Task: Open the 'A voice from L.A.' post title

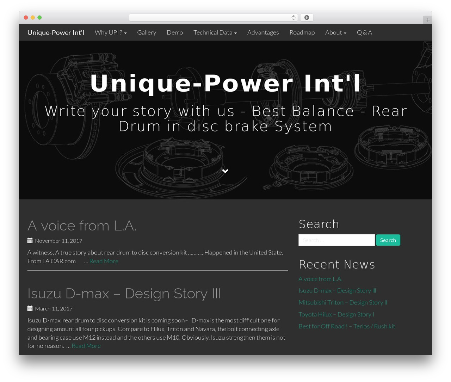Action: 82,226
